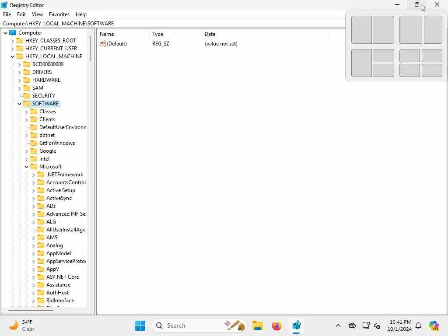Click the (value not set) data cell
Image resolution: width=448 pixels, height=336 pixels.
pyautogui.click(x=221, y=44)
